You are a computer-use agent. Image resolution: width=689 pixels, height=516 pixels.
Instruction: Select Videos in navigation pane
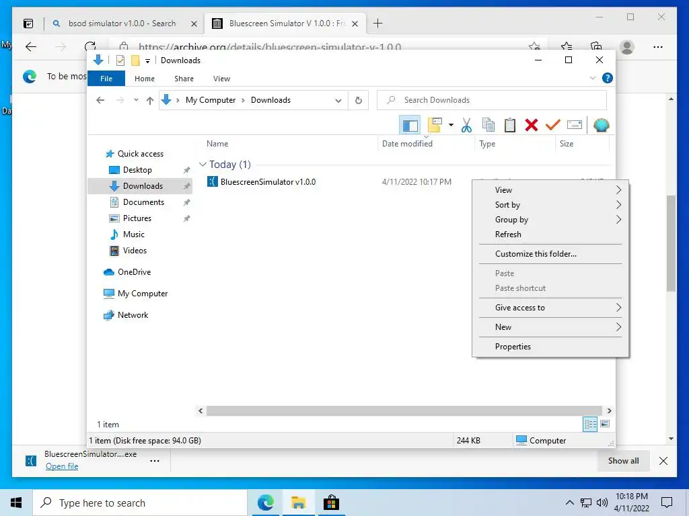(134, 251)
